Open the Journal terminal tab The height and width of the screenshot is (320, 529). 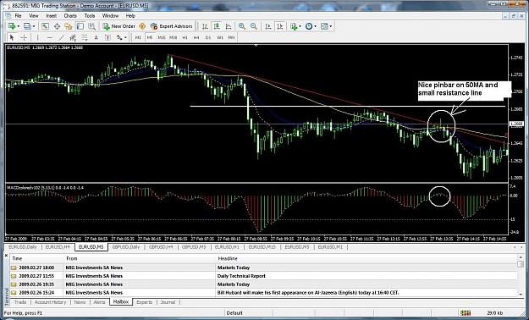168,302
